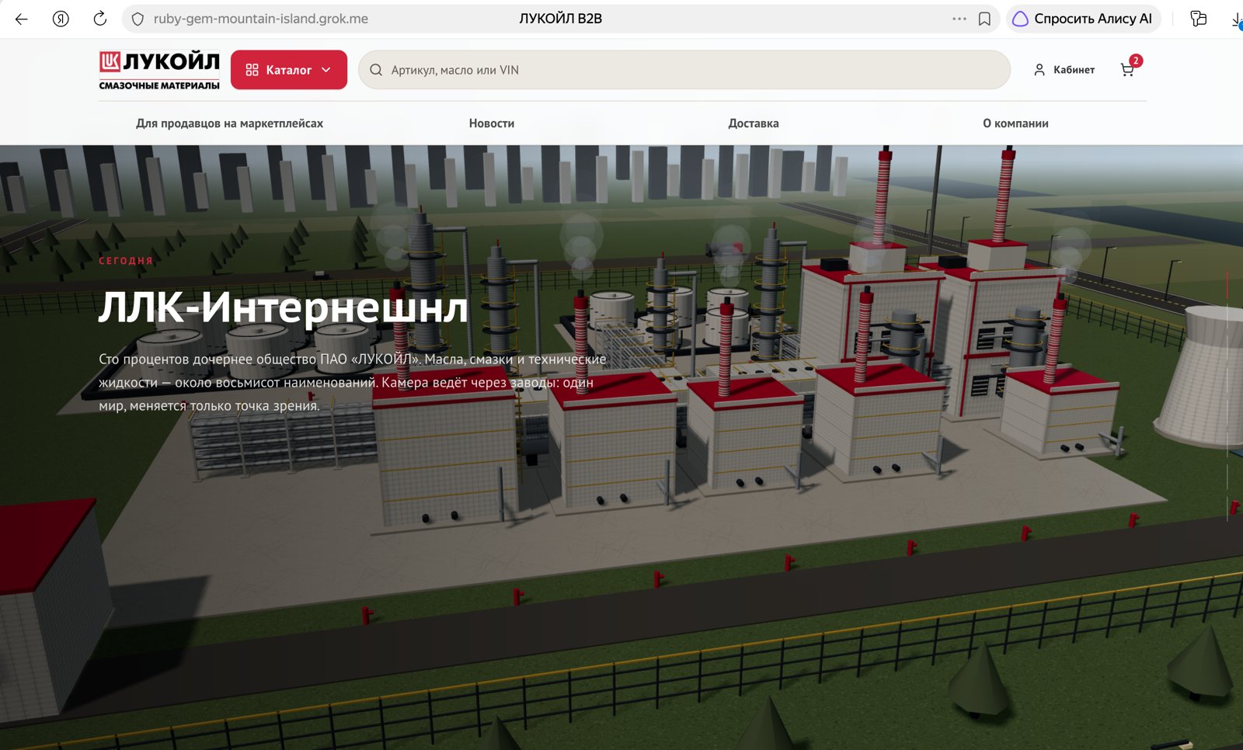
Task: Open the browser downloads arrow icon
Action: click(1237, 19)
